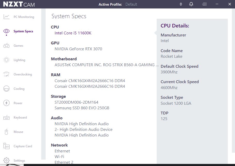Select 2- High Definition Audio Device entry

pos(83,129)
